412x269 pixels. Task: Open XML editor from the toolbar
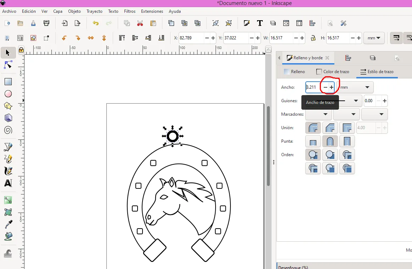[286, 23]
